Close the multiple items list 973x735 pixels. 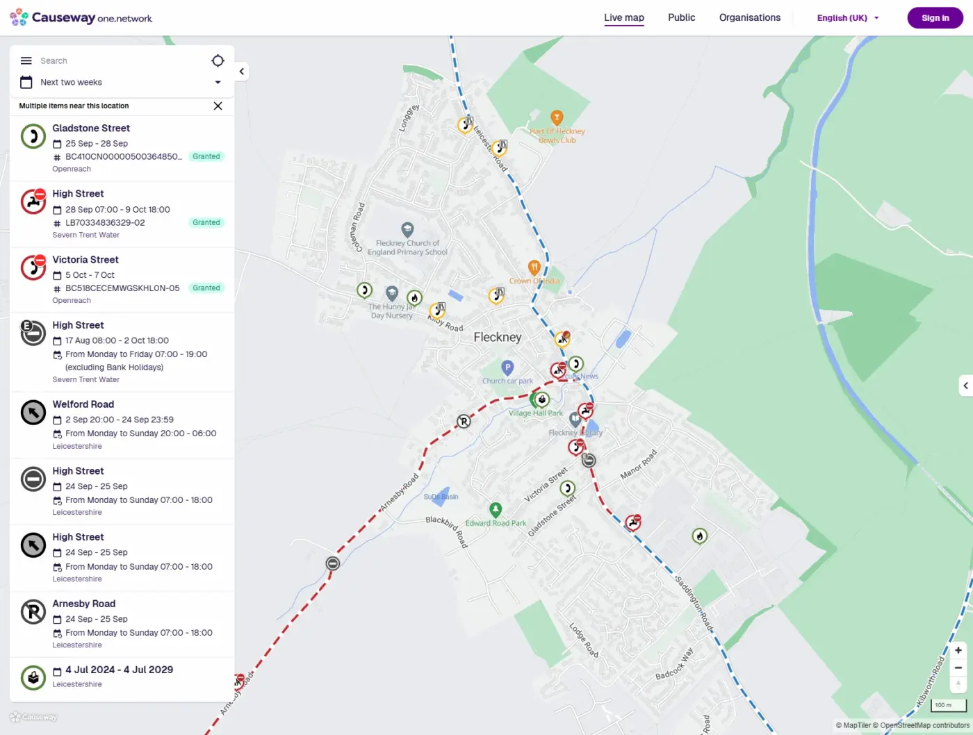[218, 106]
